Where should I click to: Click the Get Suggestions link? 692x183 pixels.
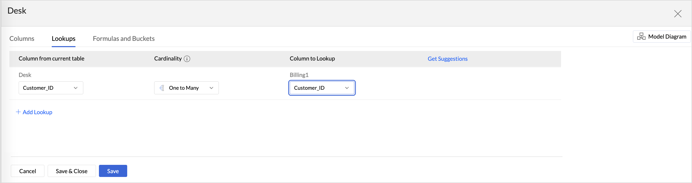tap(447, 59)
